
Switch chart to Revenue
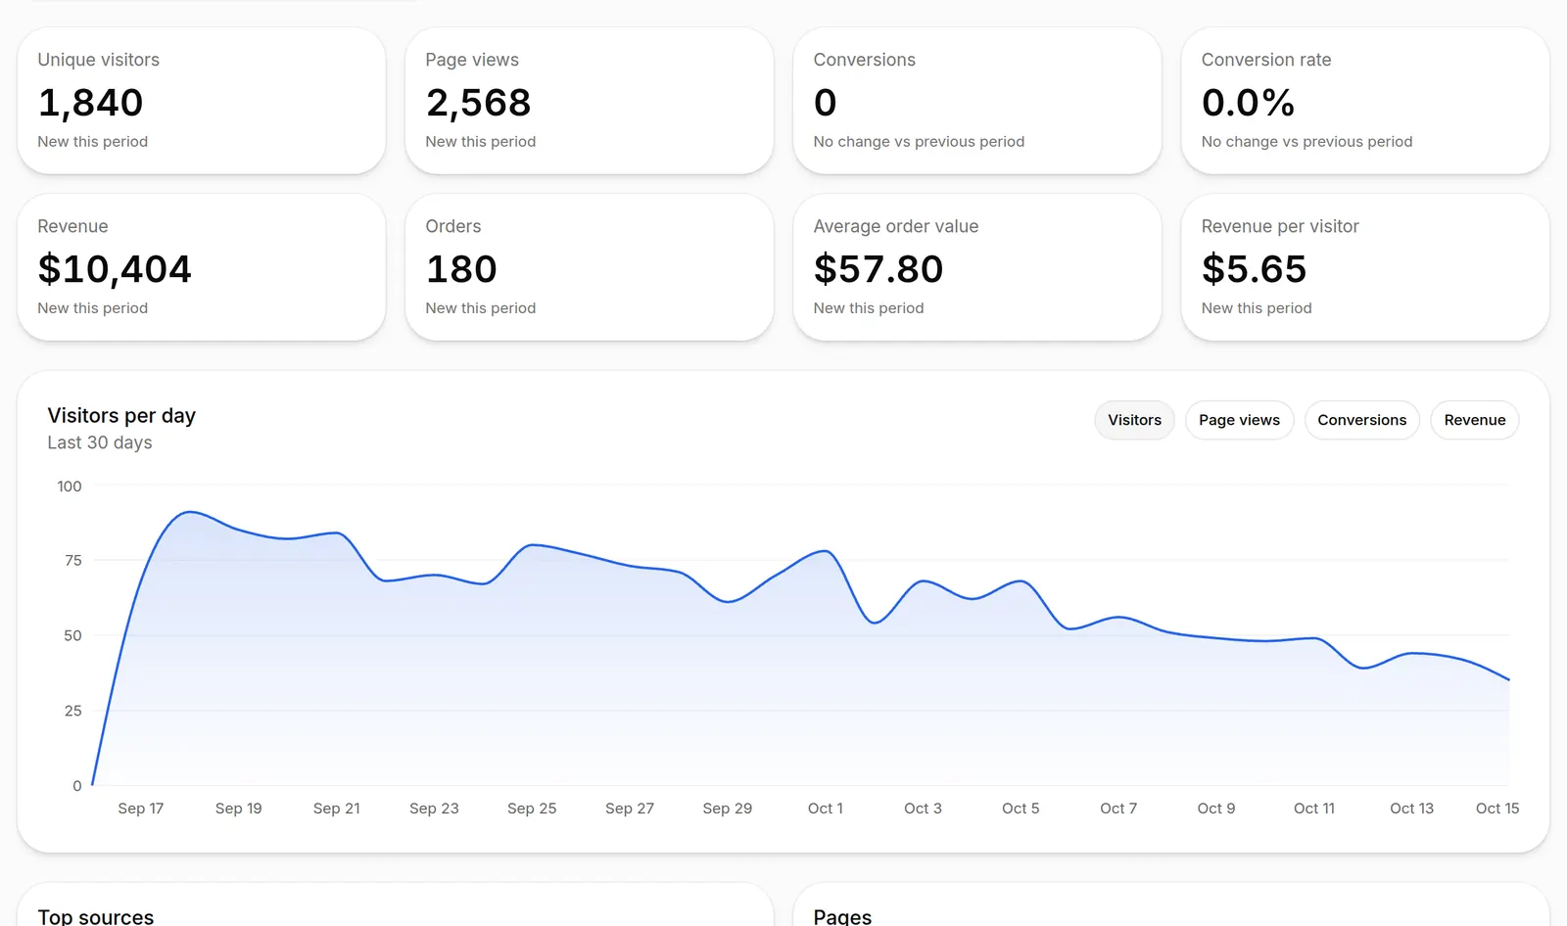1474,420
